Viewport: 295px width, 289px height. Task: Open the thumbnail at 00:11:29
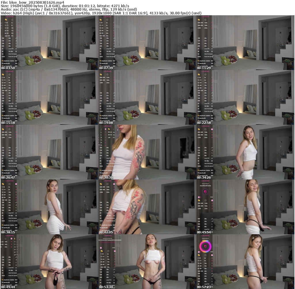[x=245, y=42]
